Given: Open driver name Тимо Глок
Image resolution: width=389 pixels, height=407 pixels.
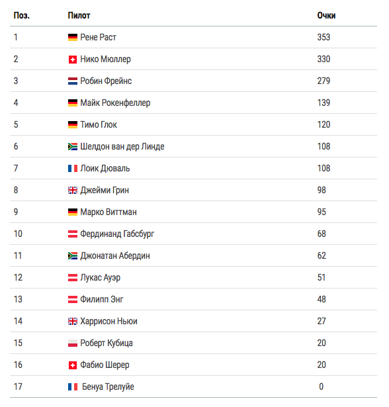Looking at the screenshot, I should tap(99, 125).
